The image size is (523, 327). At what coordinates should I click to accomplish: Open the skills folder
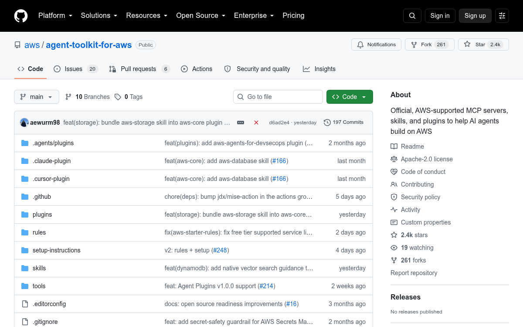coord(39,268)
